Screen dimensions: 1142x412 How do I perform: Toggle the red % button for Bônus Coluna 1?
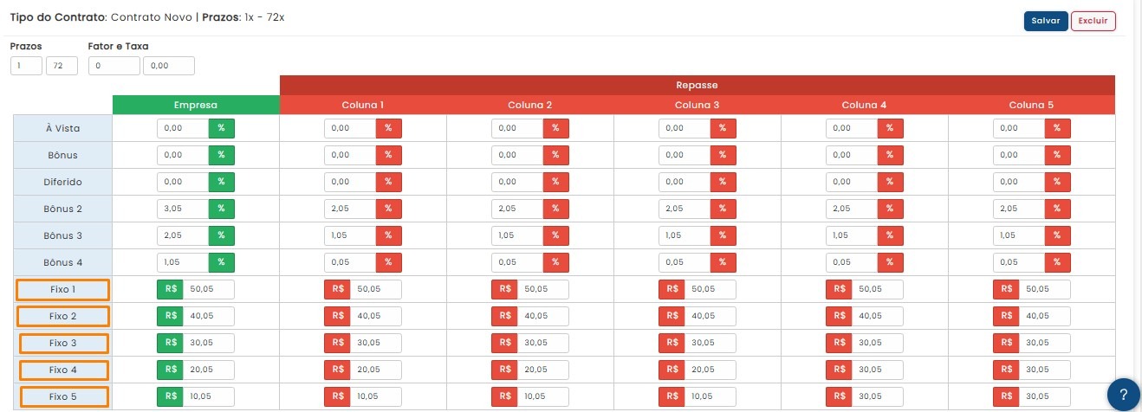tap(388, 155)
